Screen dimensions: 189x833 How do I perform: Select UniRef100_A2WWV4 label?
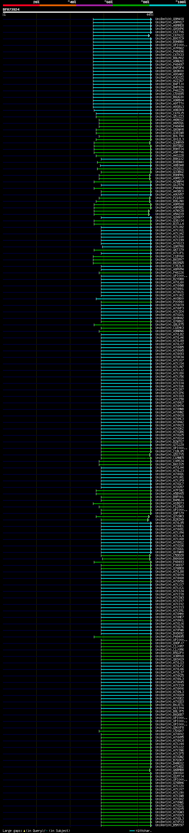pos(170,182)
